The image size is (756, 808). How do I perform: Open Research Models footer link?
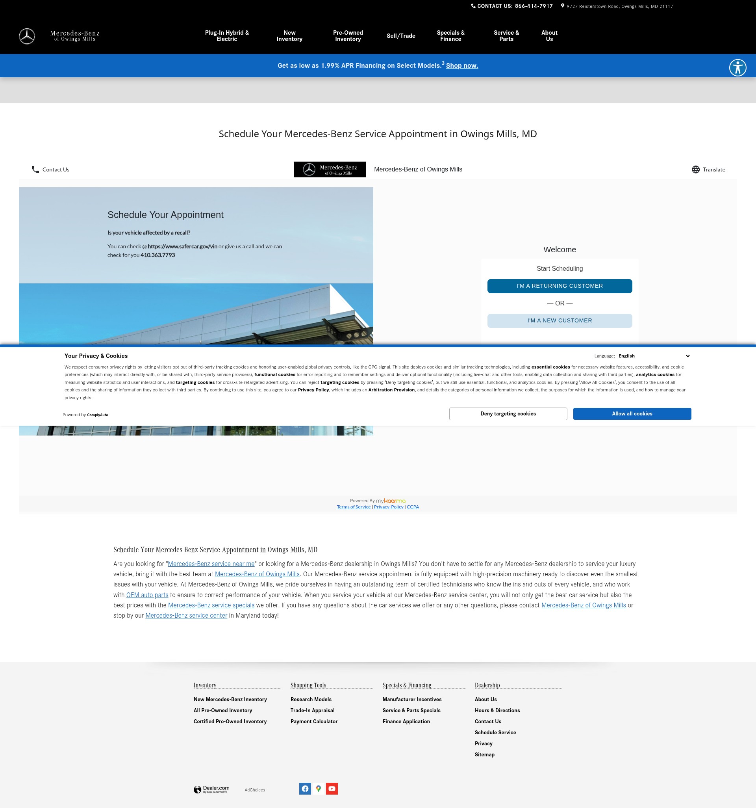pyautogui.click(x=311, y=700)
